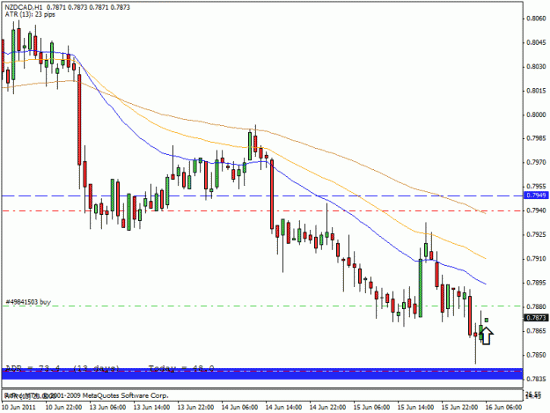Click the 13 Jun 06:00 time label
This screenshot has width=550, height=413.
point(107,407)
